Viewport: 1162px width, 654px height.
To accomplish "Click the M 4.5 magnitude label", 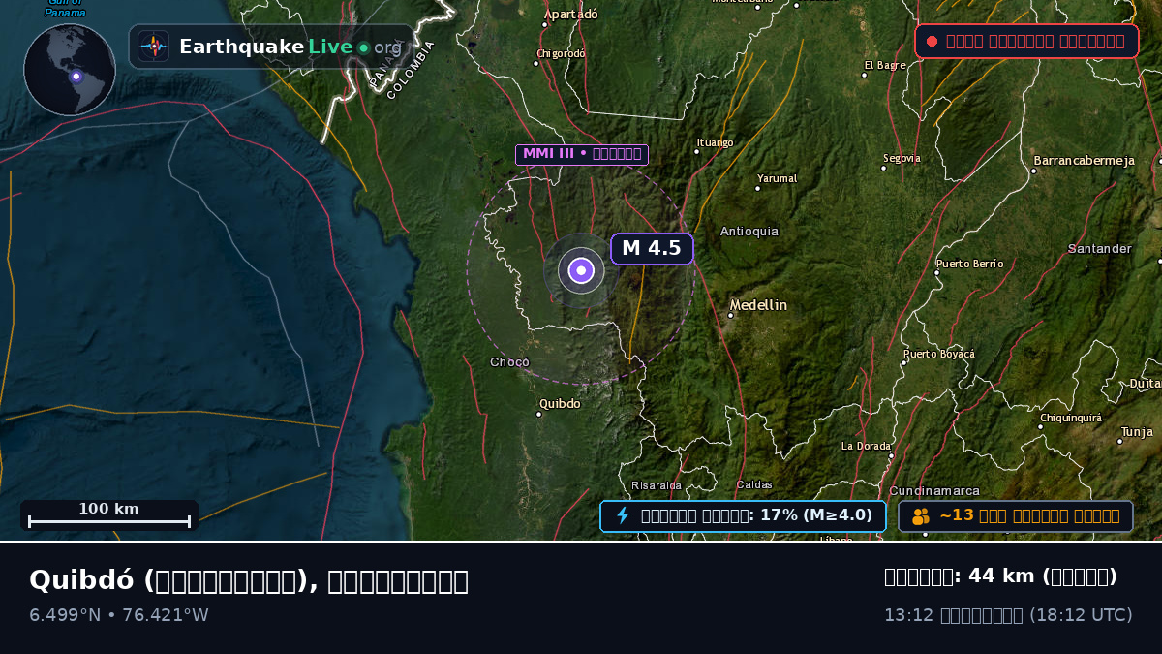I will pyautogui.click(x=652, y=249).
